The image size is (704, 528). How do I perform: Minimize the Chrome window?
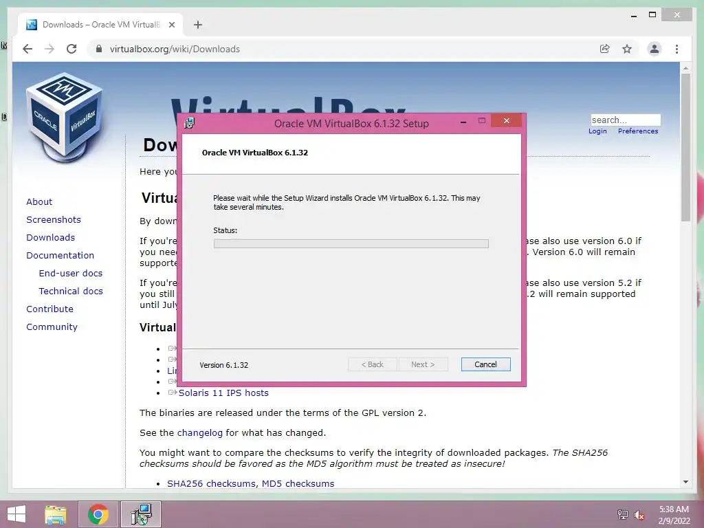[633, 15]
